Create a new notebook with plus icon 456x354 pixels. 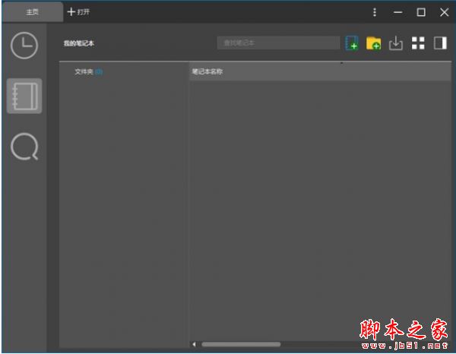click(352, 43)
